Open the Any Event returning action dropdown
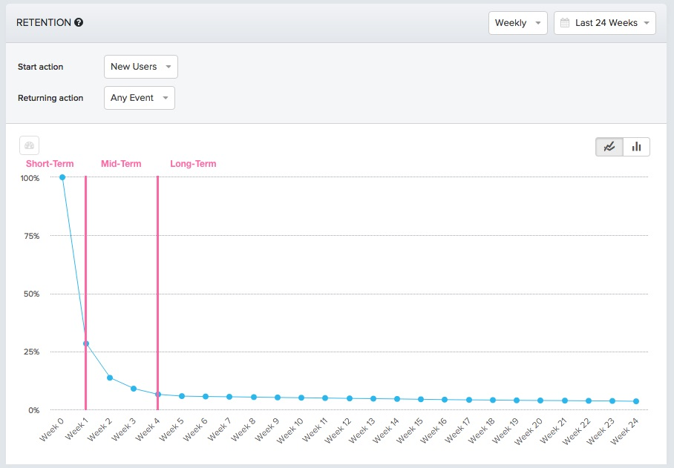 139,97
